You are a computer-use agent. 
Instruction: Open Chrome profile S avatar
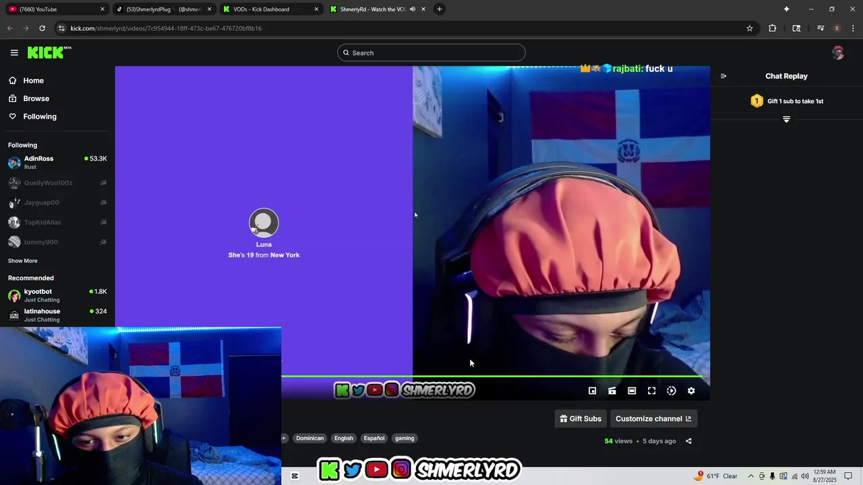[x=837, y=28]
